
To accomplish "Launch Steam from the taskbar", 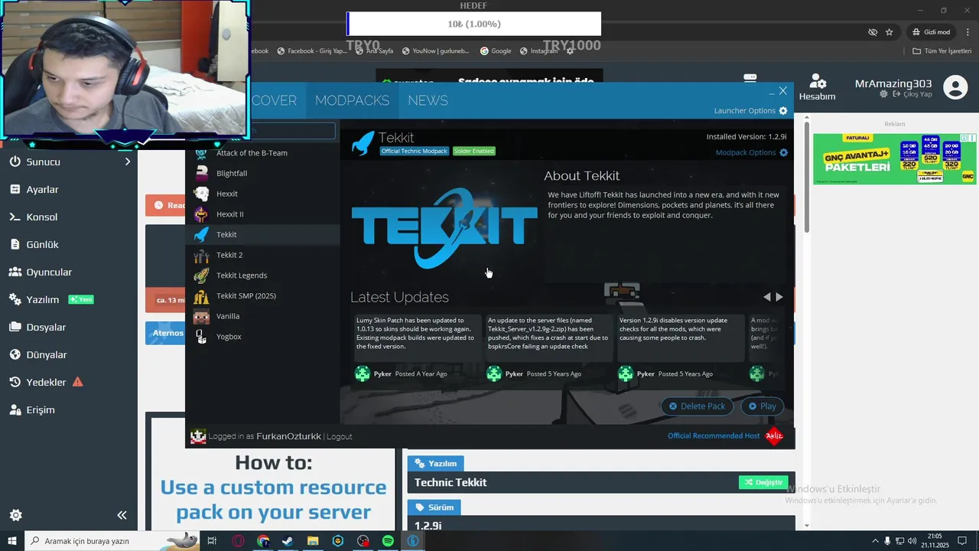I will 288,541.
